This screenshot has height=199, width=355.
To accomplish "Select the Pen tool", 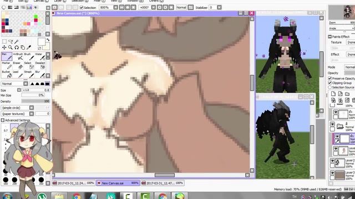I will [7, 56].
